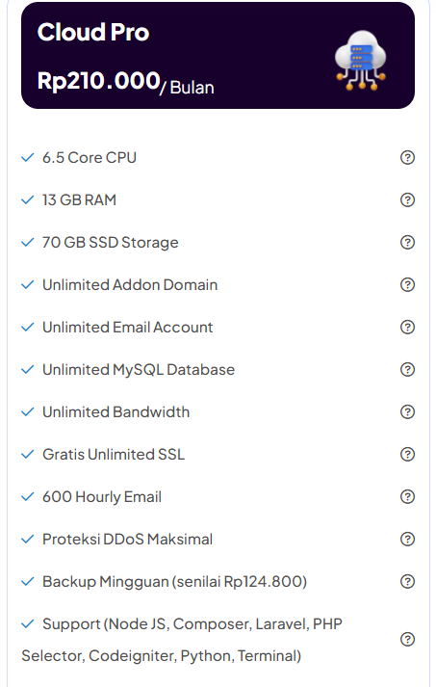Open info for Proteksi DDoS Maksimal
This screenshot has width=436, height=687.
pyautogui.click(x=407, y=540)
